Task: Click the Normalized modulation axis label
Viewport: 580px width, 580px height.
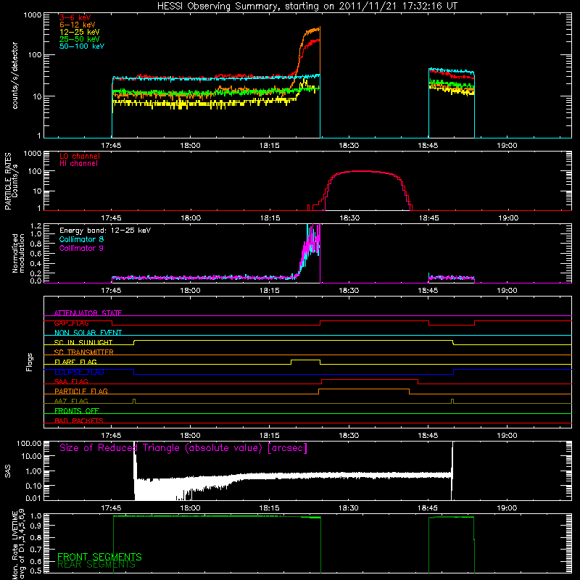Action: click(x=19, y=253)
